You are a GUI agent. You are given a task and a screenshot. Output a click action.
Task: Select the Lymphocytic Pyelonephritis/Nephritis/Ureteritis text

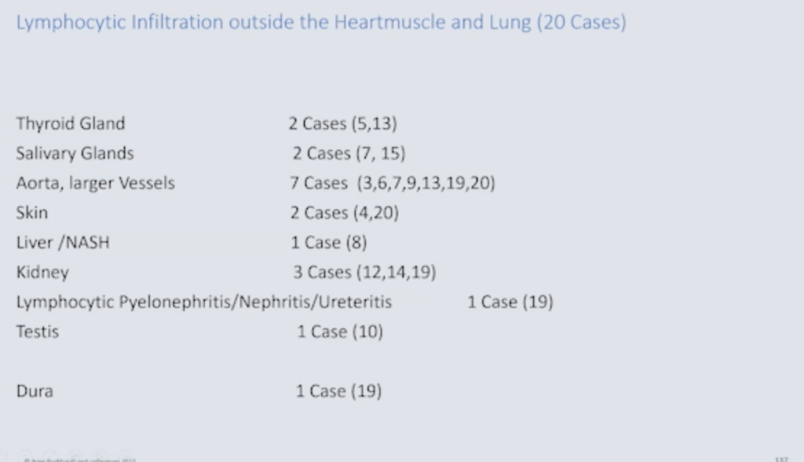coord(204,302)
